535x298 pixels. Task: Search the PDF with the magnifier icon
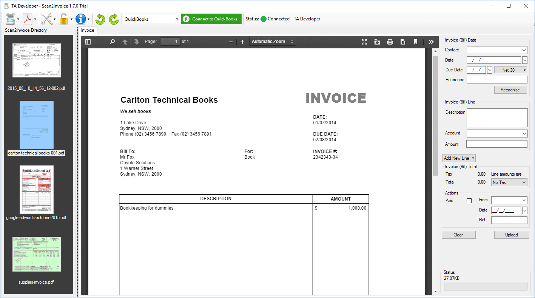click(x=112, y=42)
